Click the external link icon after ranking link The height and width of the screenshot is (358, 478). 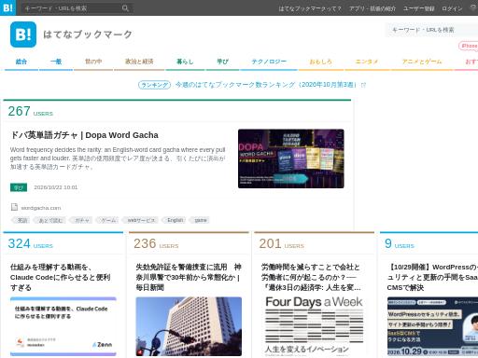coord(363,85)
